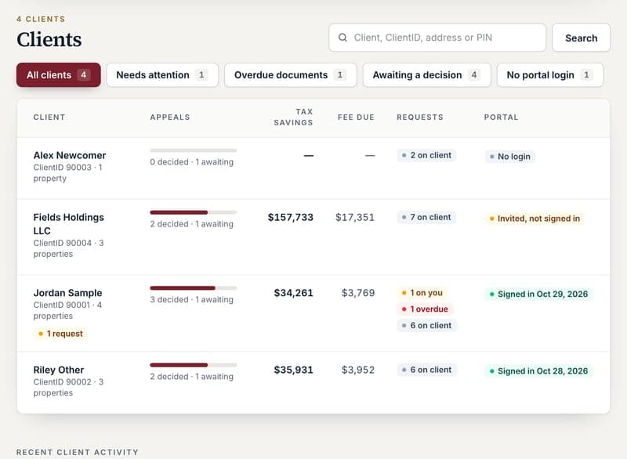Show Awaiting a decision clients
Screen dimensions: 627x459
pos(426,74)
